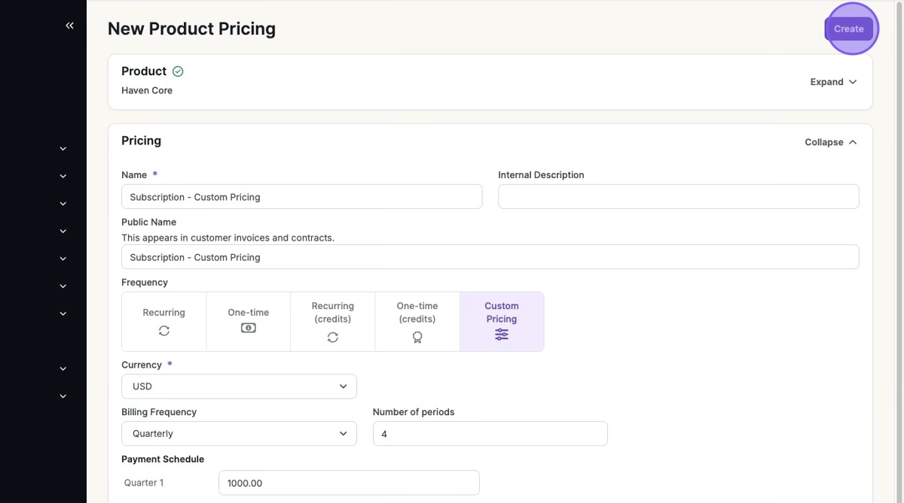Select the Recurring (credits) frequency option
This screenshot has width=904, height=503.
[x=332, y=321]
